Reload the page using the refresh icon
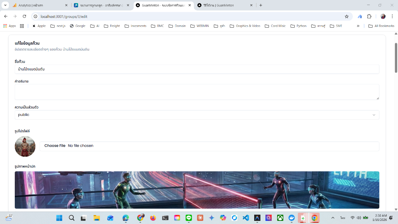The width and height of the screenshot is (398, 224). coord(24,16)
